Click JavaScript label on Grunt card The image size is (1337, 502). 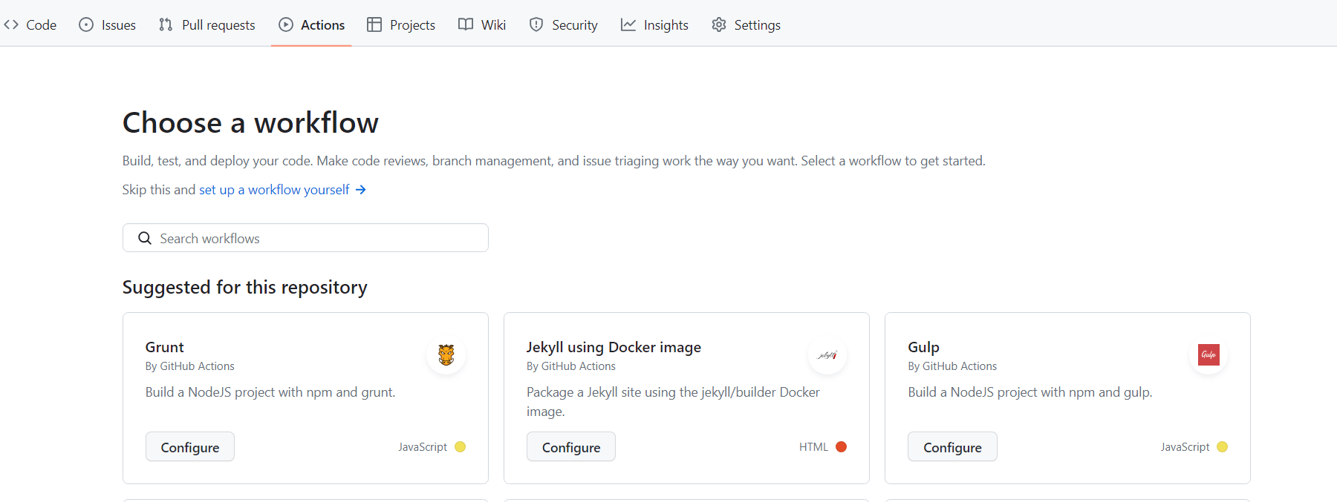(x=423, y=447)
